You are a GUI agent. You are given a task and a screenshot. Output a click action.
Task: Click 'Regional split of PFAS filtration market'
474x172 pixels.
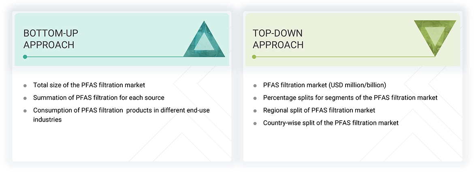319,110
